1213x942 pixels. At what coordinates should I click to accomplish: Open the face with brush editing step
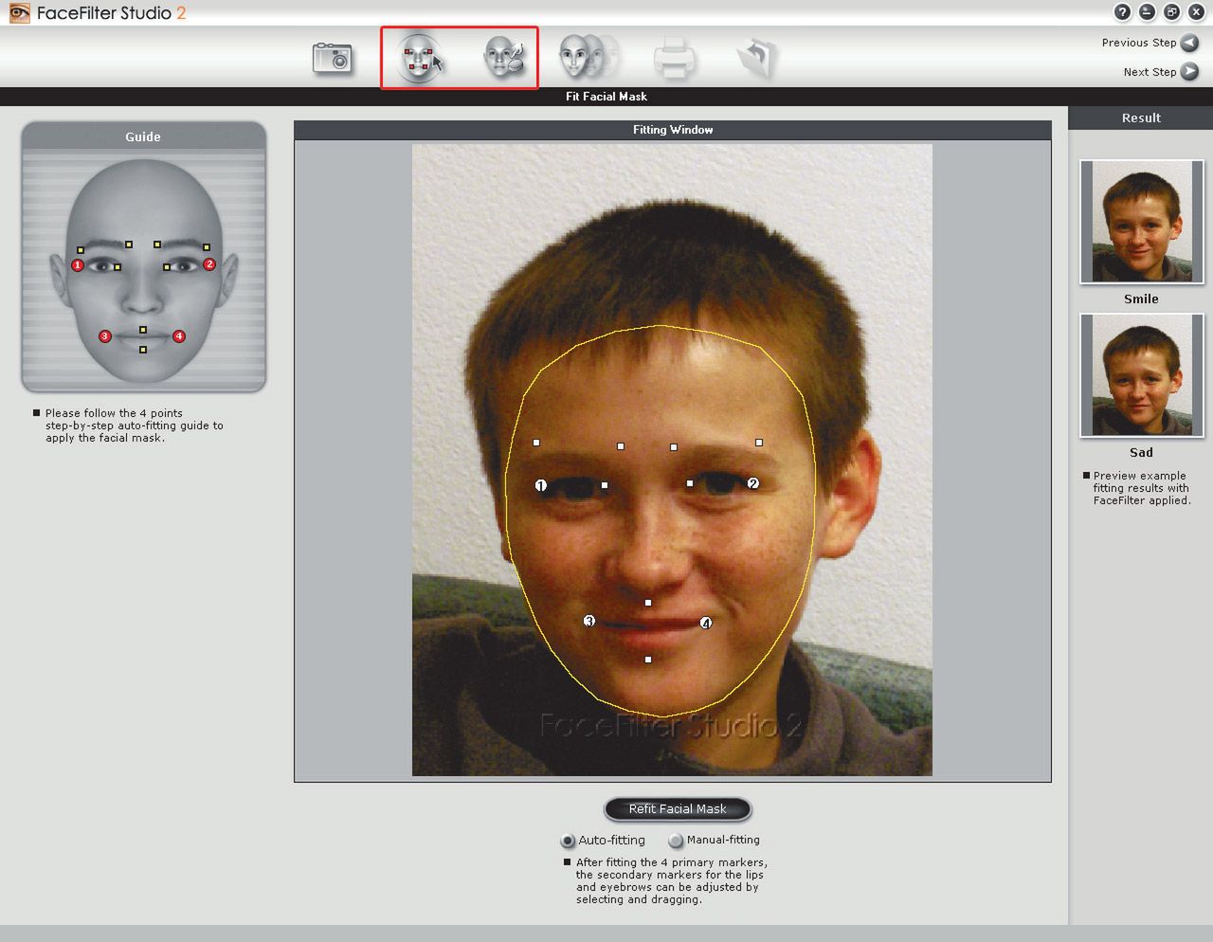pyautogui.click(x=504, y=58)
